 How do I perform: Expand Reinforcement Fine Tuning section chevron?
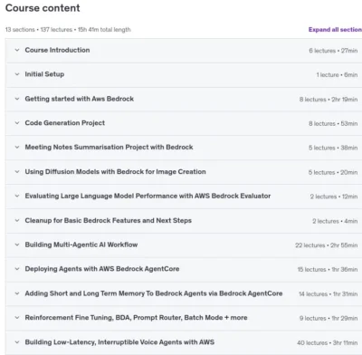tap(17, 318)
